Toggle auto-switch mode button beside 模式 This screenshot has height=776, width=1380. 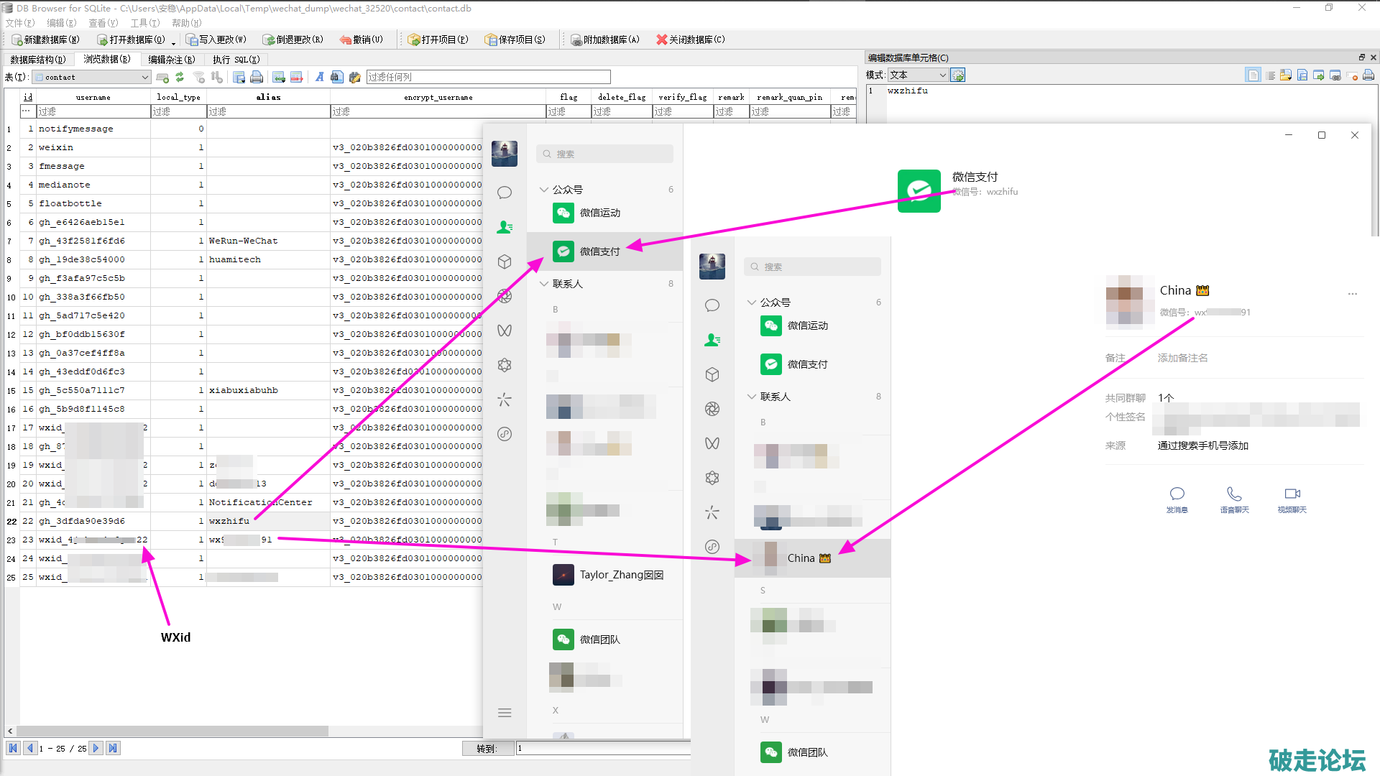[958, 75]
